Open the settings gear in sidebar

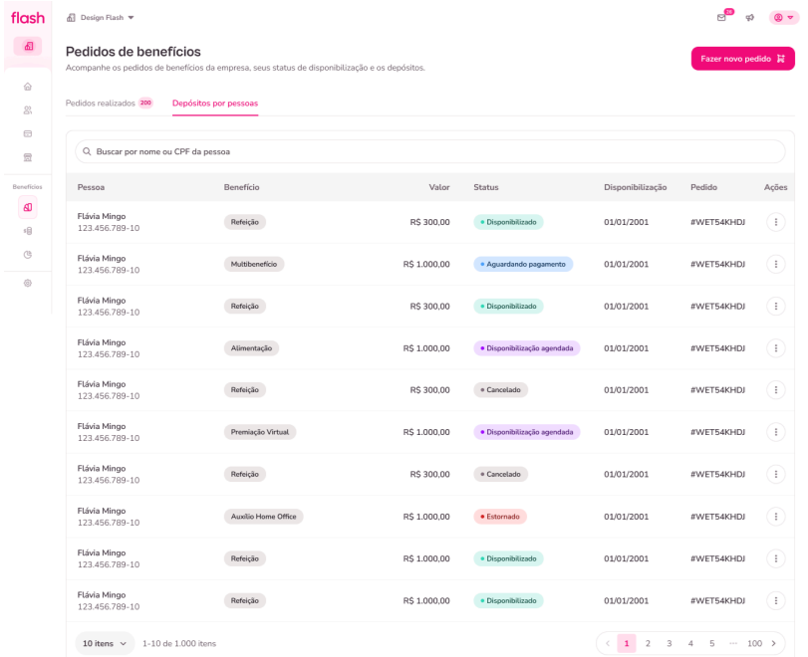(28, 283)
